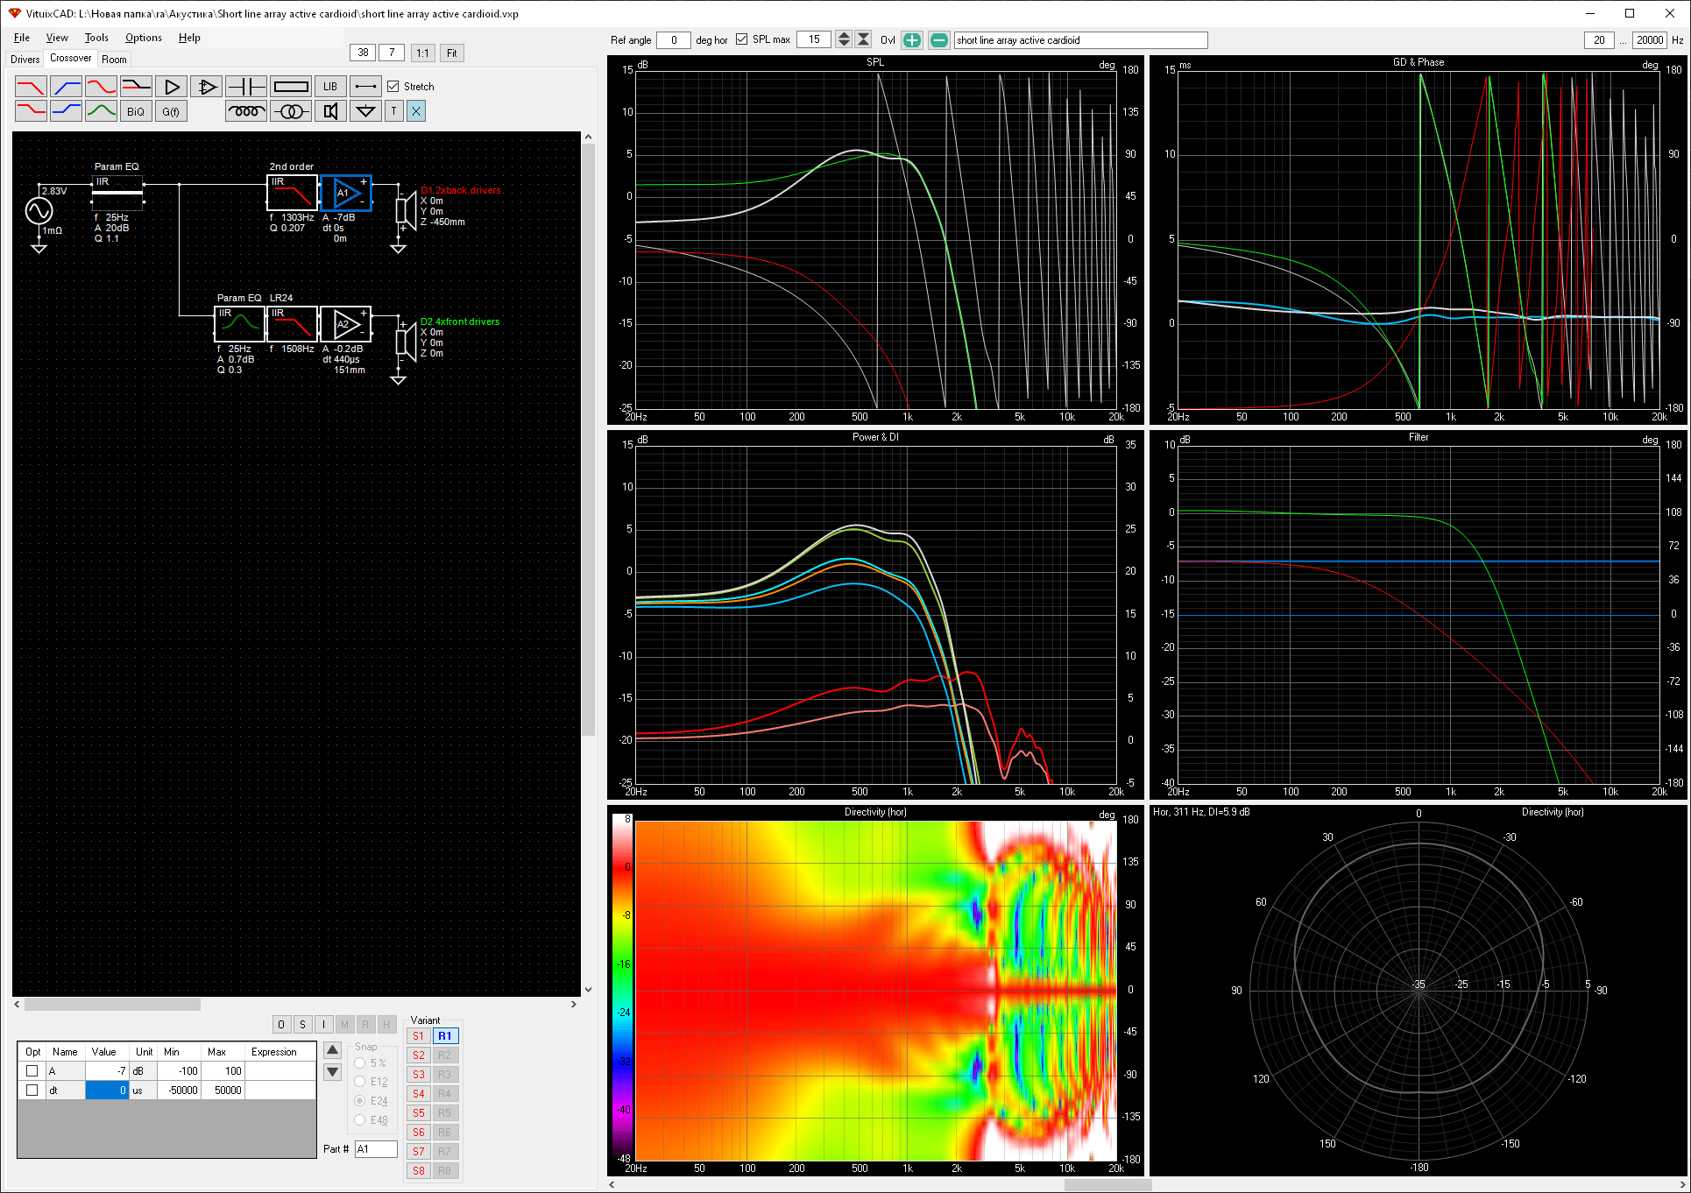Click the Ref angle input field
This screenshot has height=1193, width=1691.
674,39
